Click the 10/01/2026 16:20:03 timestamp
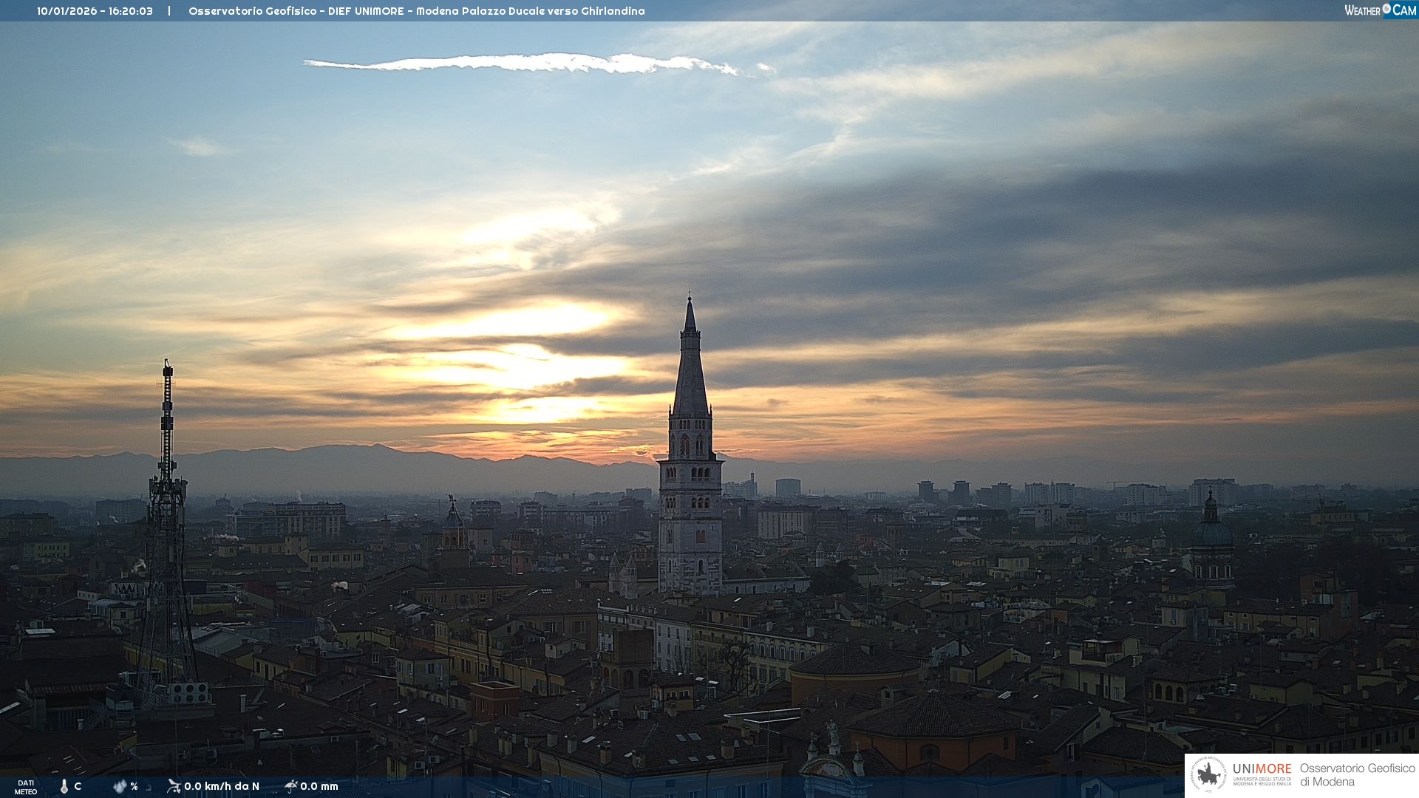 (x=95, y=11)
